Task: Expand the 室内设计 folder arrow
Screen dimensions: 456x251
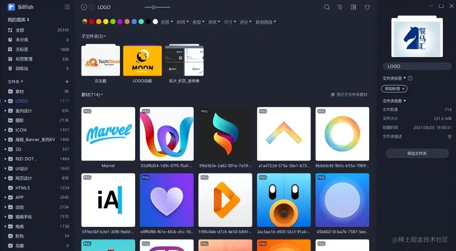Action: pos(6,111)
